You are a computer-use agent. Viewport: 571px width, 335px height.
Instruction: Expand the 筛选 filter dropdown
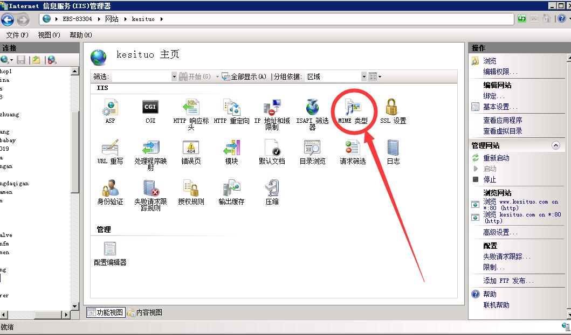coord(174,77)
